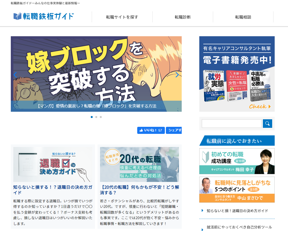Open the 転職相談 menu item
The image size is (288, 231).
point(243,17)
